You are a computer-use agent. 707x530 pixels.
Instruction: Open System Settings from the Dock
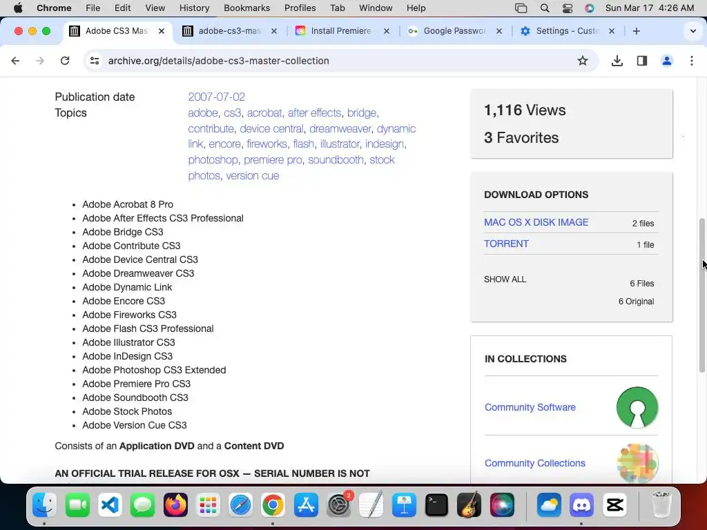coord(339,504)
